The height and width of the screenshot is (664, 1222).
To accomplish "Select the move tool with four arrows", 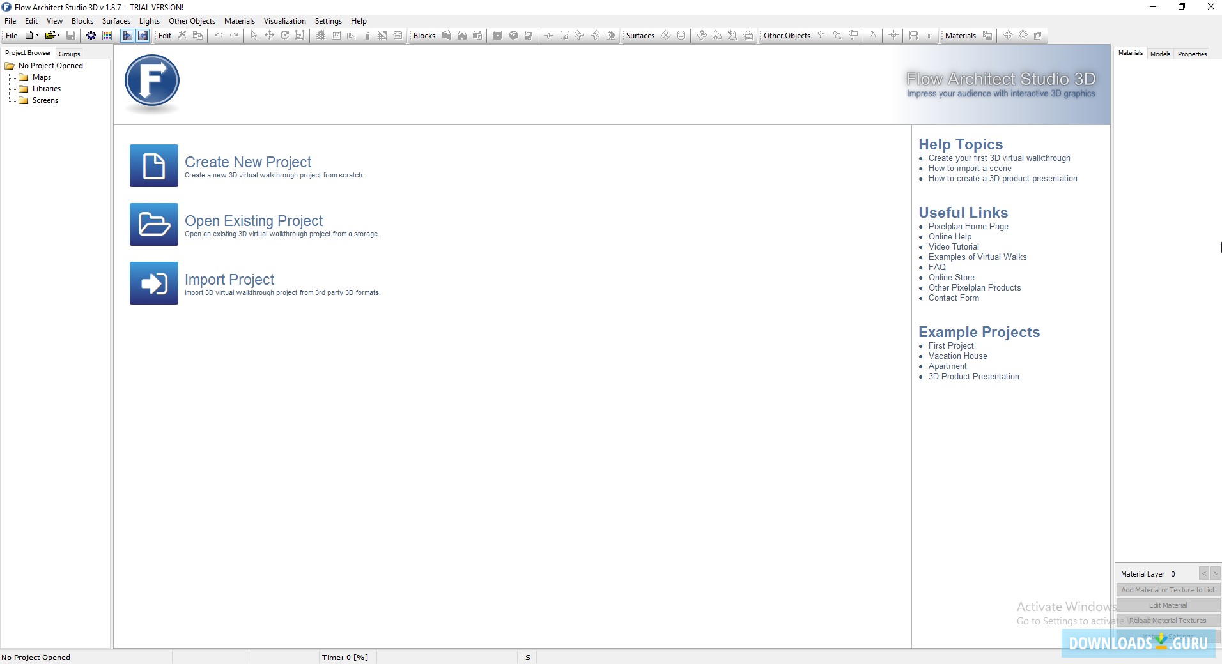I will click(269, 35).
